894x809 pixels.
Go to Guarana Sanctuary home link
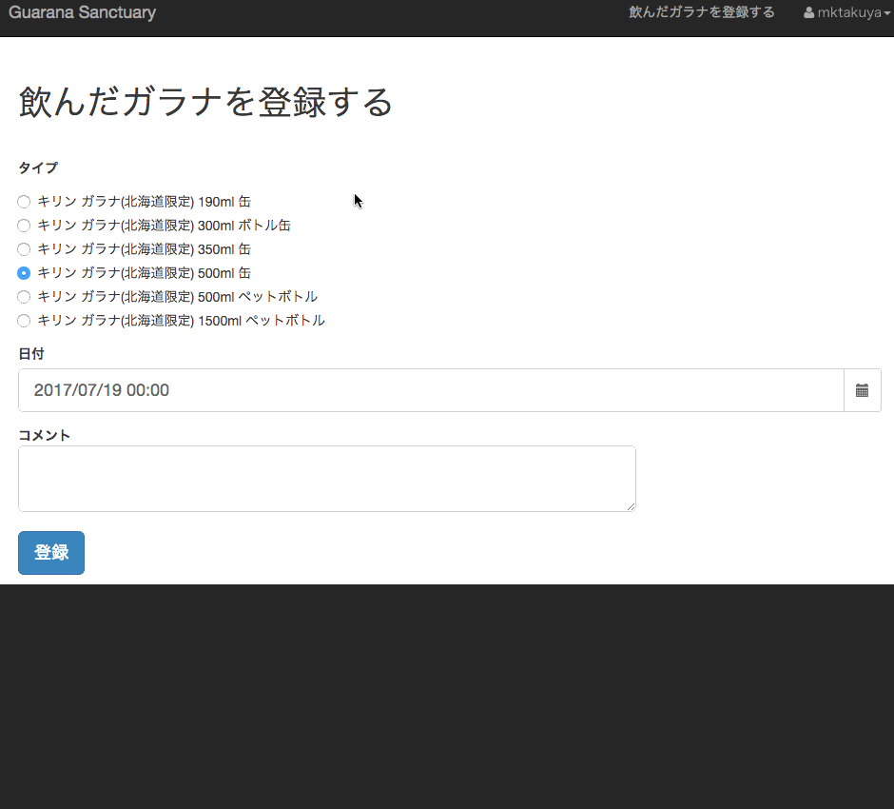coord(82,12)
